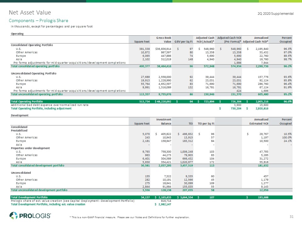
Task: Click the value 1,006,248
Action: pyautogui.click(x=187, y=152)
